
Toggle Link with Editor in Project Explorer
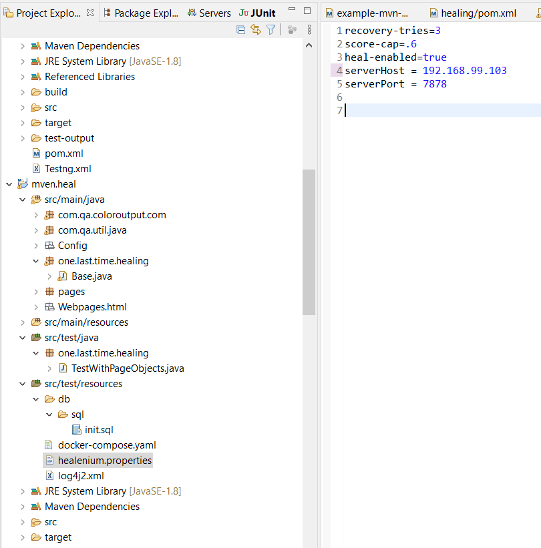point(256,30)
